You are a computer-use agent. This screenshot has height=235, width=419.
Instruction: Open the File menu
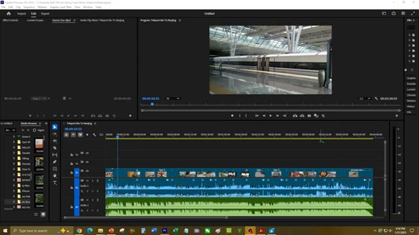(x=3, y=7)
